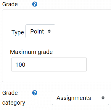
Task: Click the Grade label text
Action: click(x=10, y=4)
